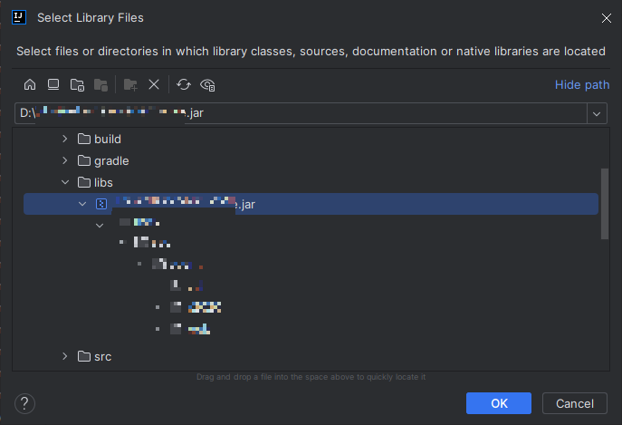The image size is (622, 425).
Task: Expand the src folder
Action: tap(65, 356)
